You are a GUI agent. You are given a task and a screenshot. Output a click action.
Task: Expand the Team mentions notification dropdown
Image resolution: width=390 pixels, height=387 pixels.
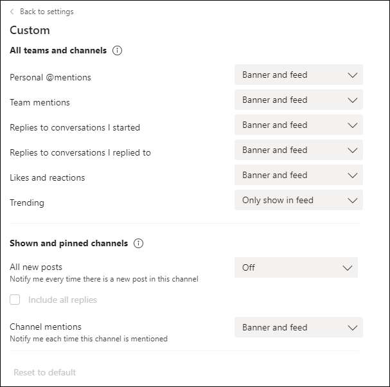298,100
